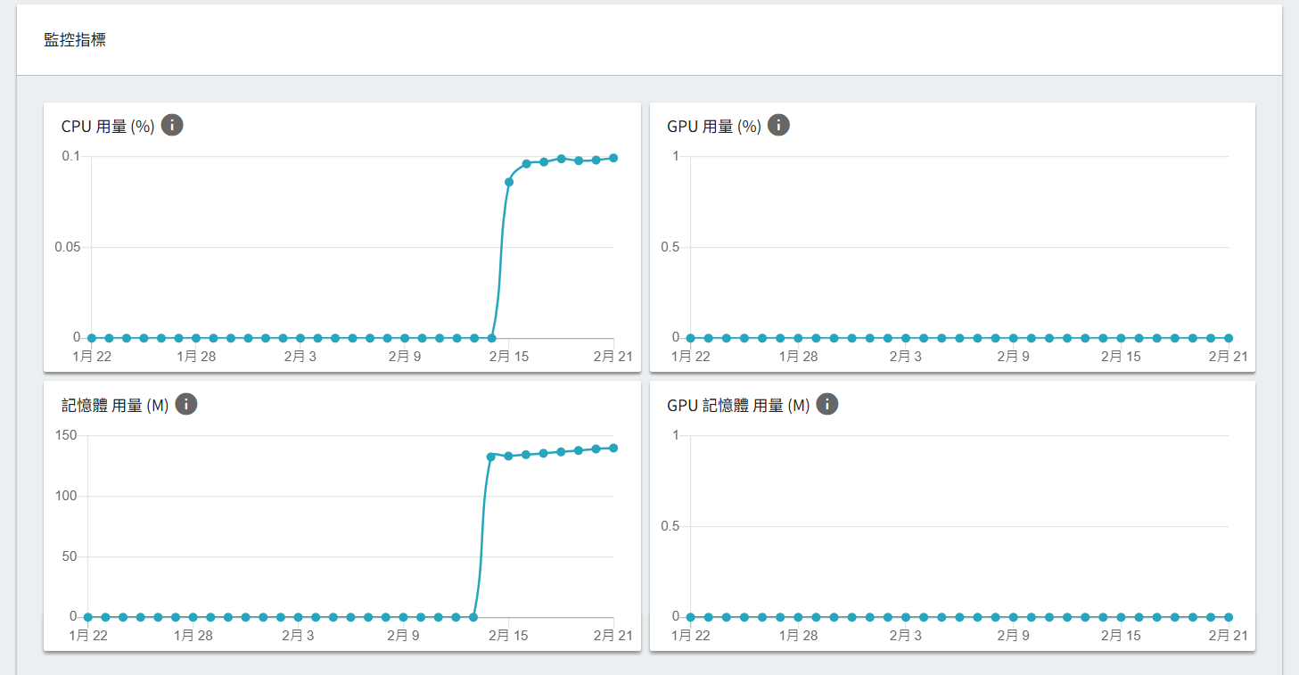Click the 2月 21 x-axis label under the GPU 用量 chart
This screenshot has width=1299, height=675.
point(1229,357)
